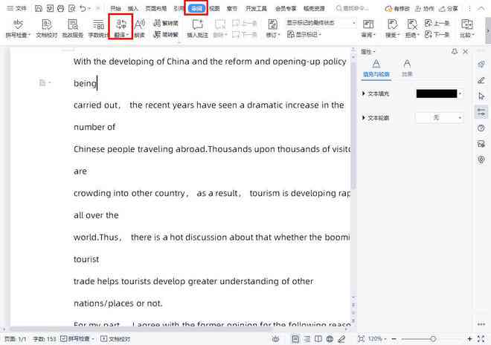Click the vertical document scrollbar

353,125
